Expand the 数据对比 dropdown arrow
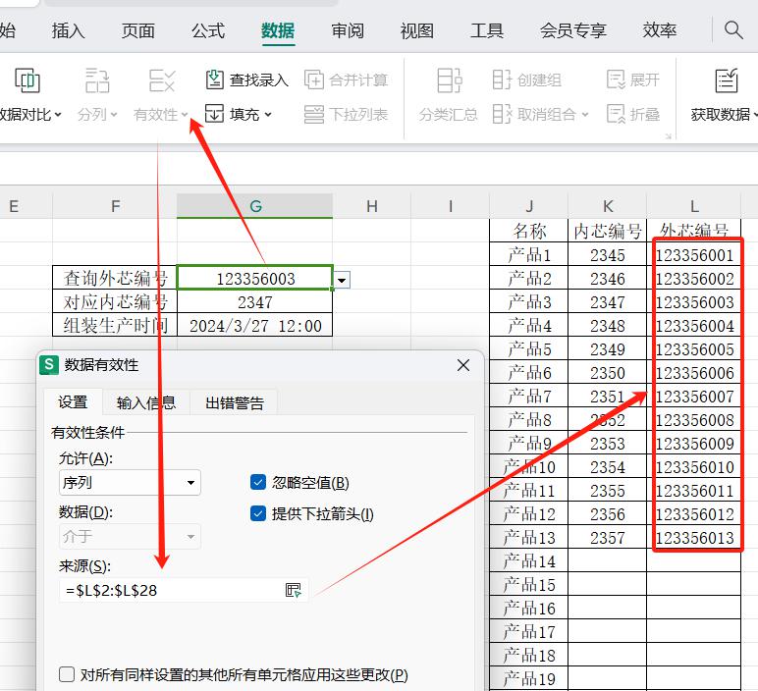The image size is (758, 691). pos(58,115)
